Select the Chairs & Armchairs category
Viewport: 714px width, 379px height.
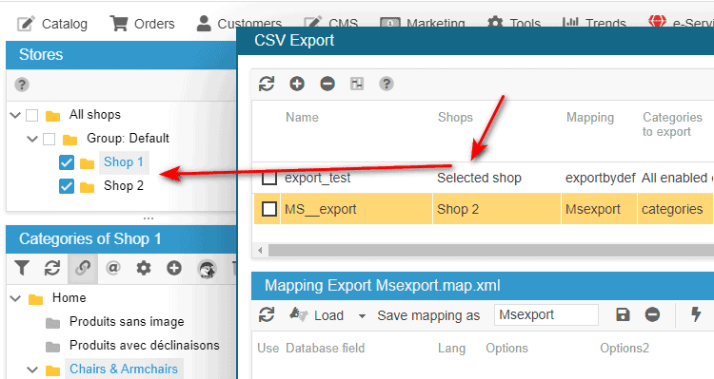coord(124,369)
